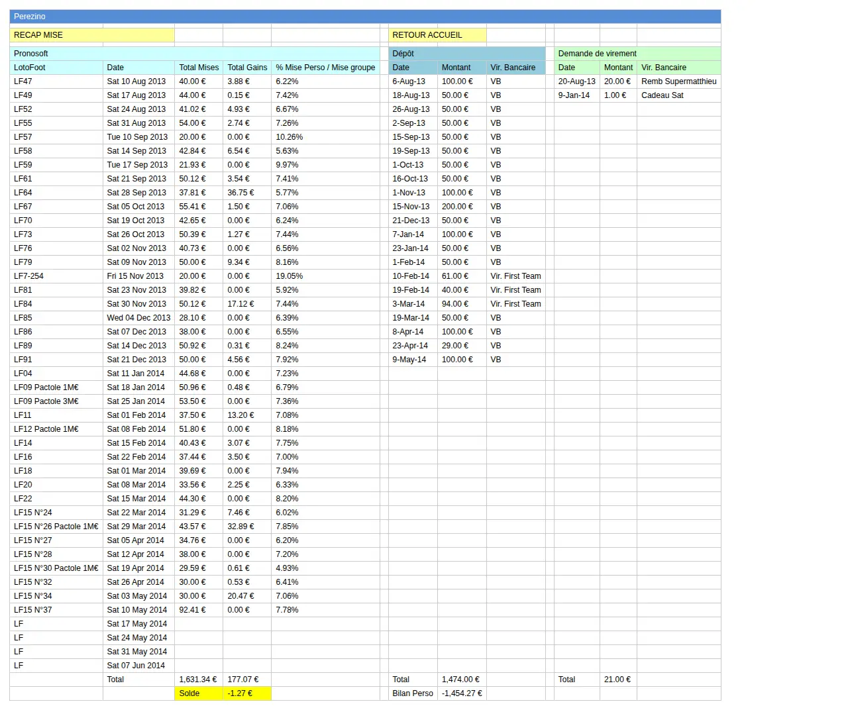The image size is (848, 710).
Task: Click "20-Aug-13" in the Demande de virement table
Action: [577, 81]
